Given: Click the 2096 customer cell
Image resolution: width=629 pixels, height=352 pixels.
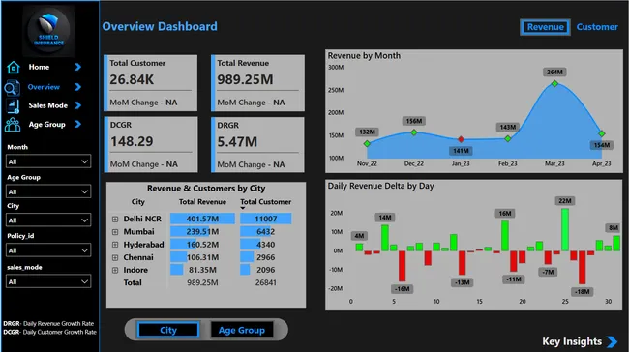Looking at the screenshot, I should [x=265, y=270].
